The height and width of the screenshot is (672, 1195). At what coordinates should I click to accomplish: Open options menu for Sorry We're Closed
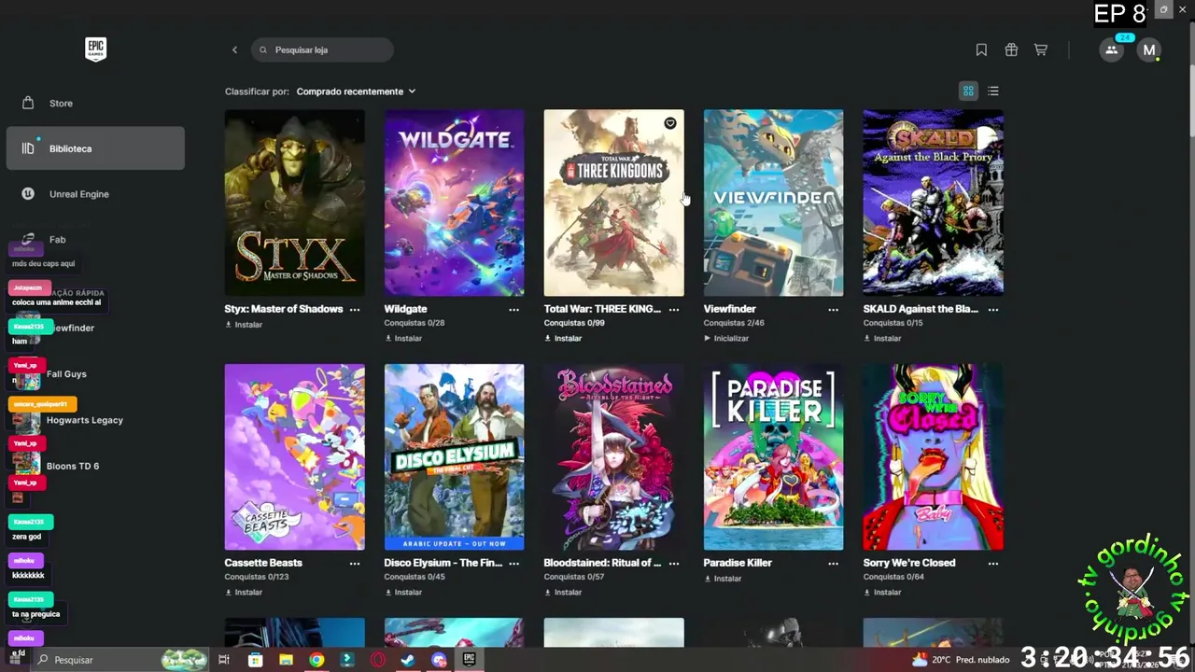[993, 564]
